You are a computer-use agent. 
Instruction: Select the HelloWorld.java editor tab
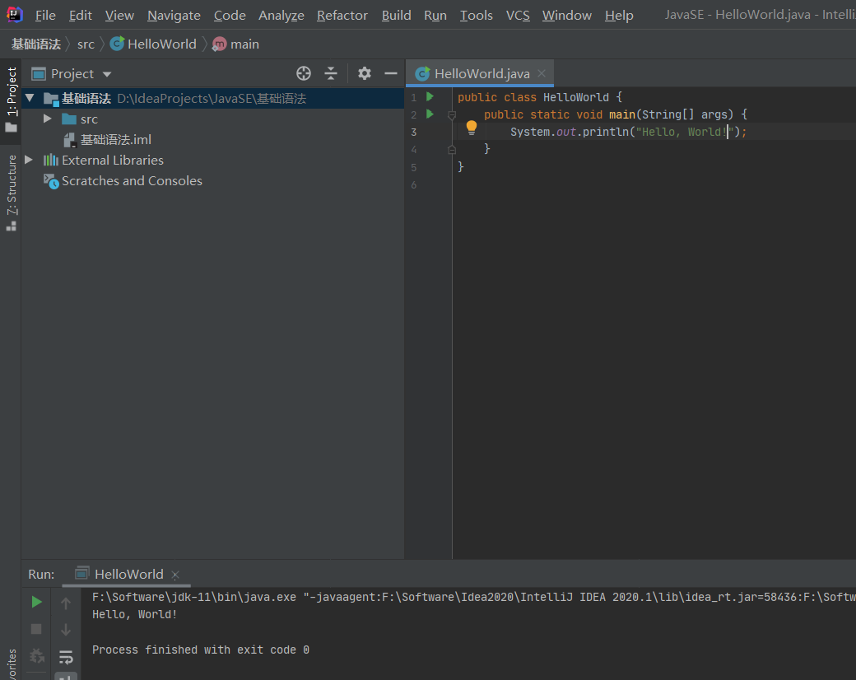(x=480, y=73)
